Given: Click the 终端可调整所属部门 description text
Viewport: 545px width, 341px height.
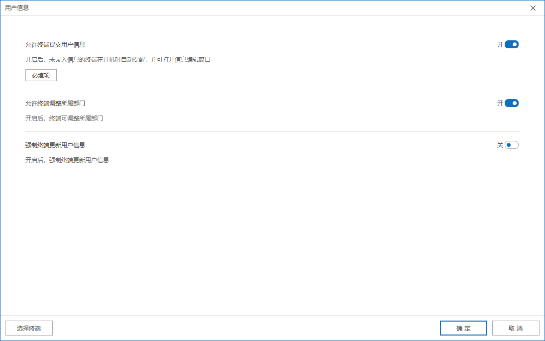Looking at the screenshot, I should coord(64,118).
